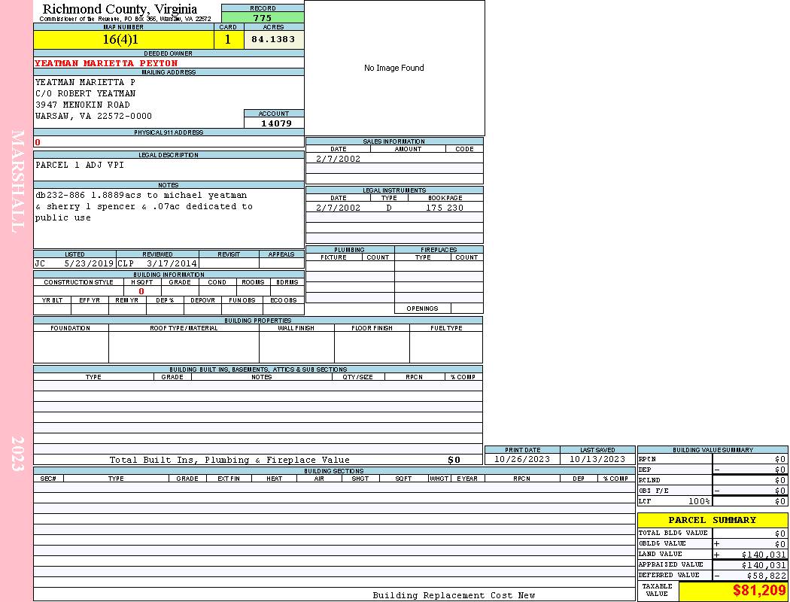
Task: Select the last saved date 10/13/2023
Action: [597, 459]
